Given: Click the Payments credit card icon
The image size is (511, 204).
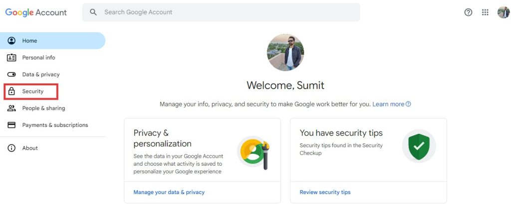Looking at the screenshot, I should point(11,125).
